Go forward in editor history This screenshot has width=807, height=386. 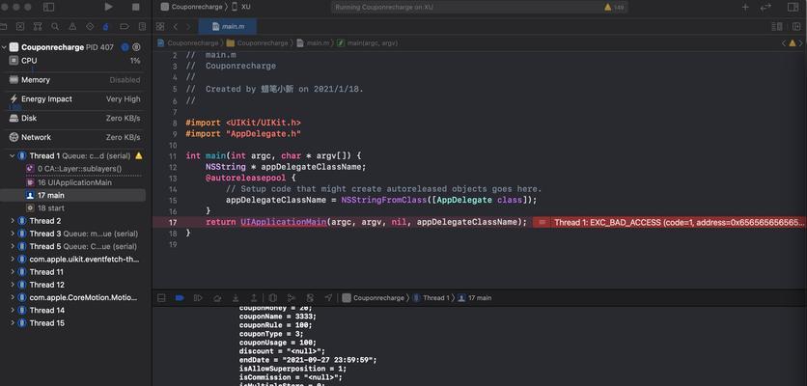(188, 27)
